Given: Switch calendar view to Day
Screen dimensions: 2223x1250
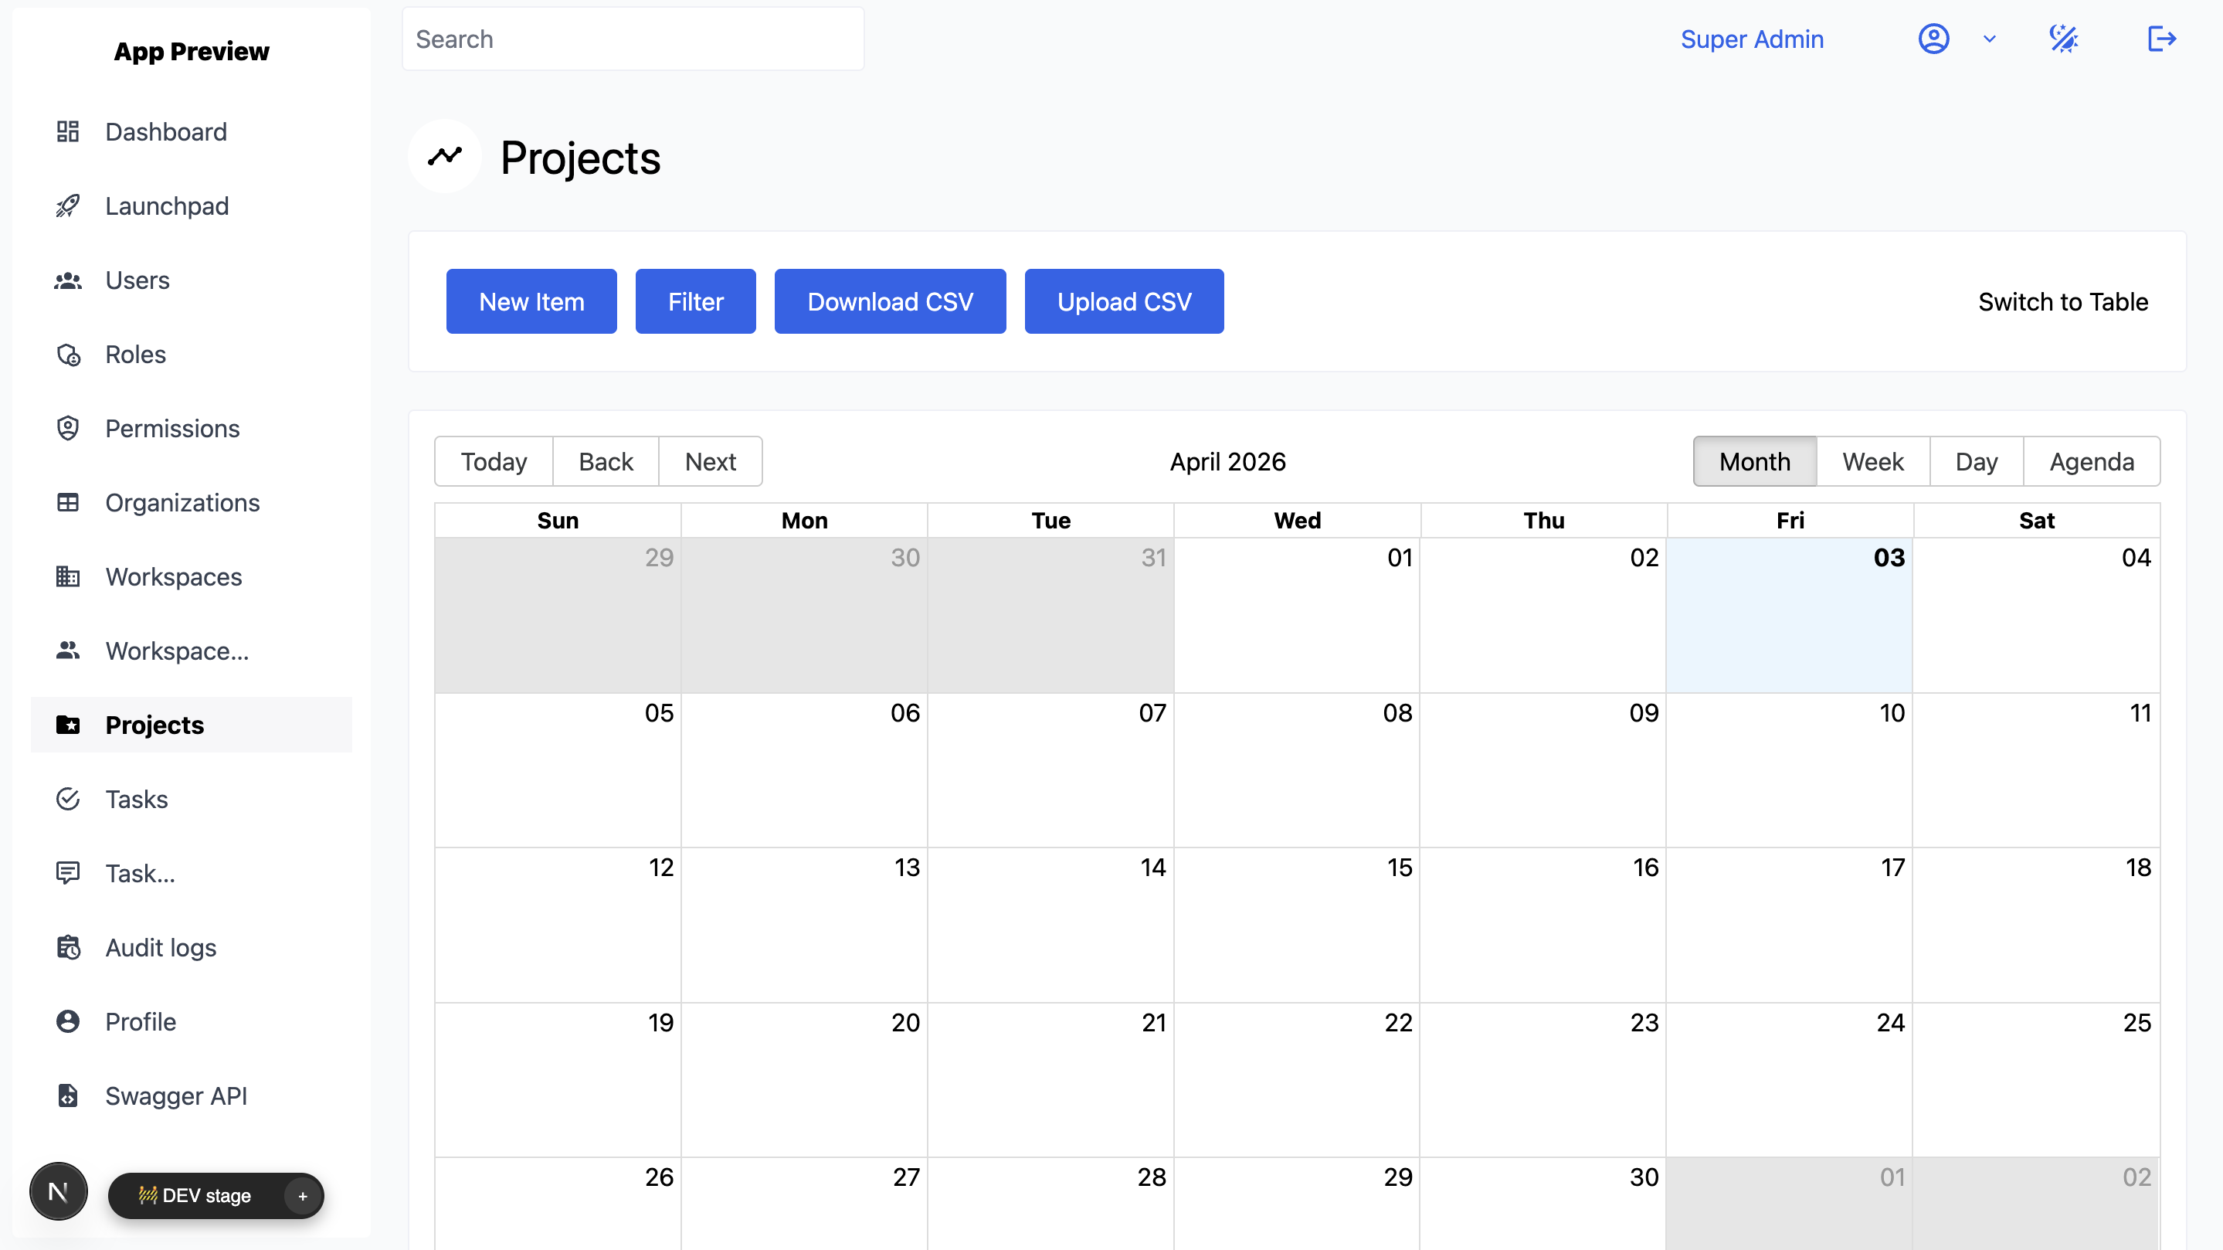Looking at the screenshot, I should [1975, 461].
